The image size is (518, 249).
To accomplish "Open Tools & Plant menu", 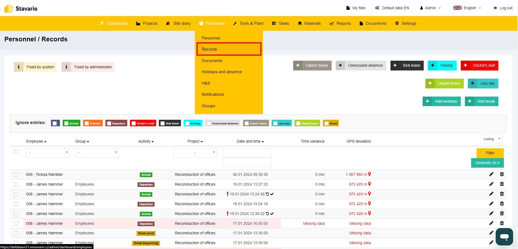I will click(248, 23).
